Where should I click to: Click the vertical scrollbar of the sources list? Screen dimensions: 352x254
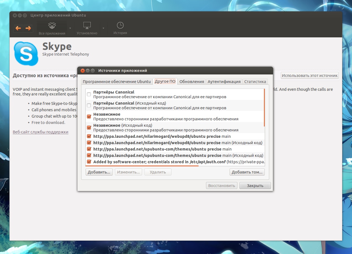pos(264,108)
